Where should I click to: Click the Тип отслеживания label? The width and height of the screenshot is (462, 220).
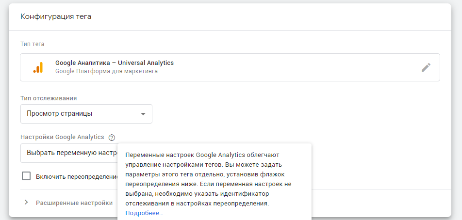coord(49,98)
